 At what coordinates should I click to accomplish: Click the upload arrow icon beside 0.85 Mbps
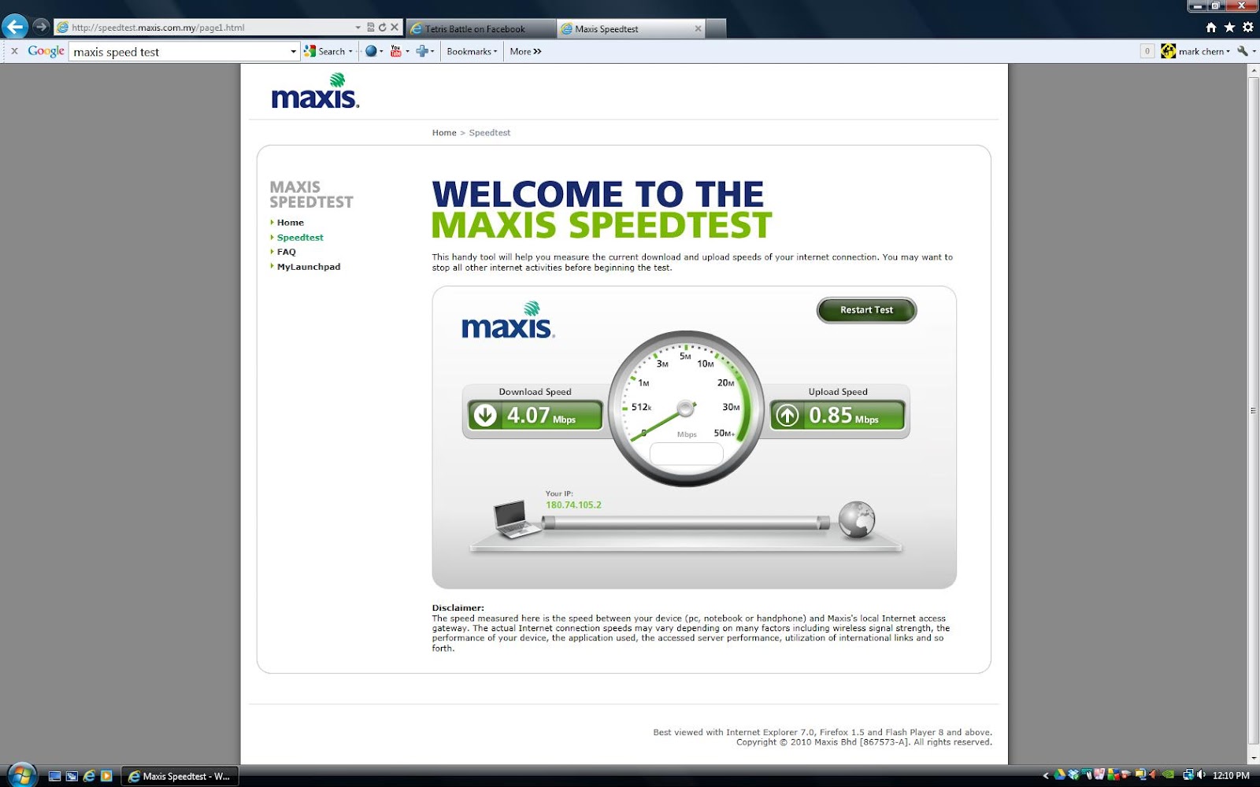tap(787, 415)
